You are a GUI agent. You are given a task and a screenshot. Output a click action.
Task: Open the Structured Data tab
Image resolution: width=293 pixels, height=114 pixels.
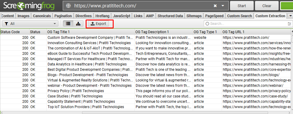point(170,16)
